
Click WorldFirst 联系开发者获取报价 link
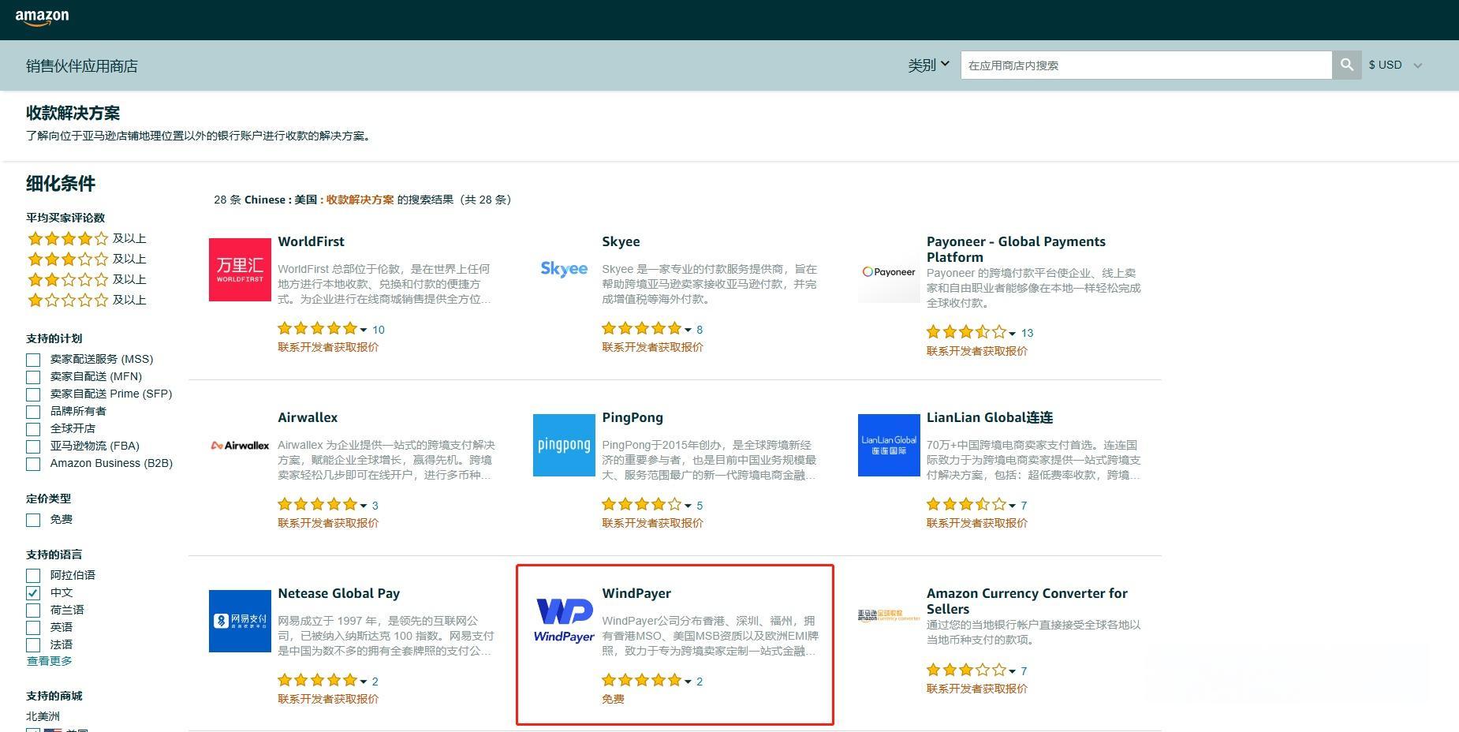[x=328, y=347]
